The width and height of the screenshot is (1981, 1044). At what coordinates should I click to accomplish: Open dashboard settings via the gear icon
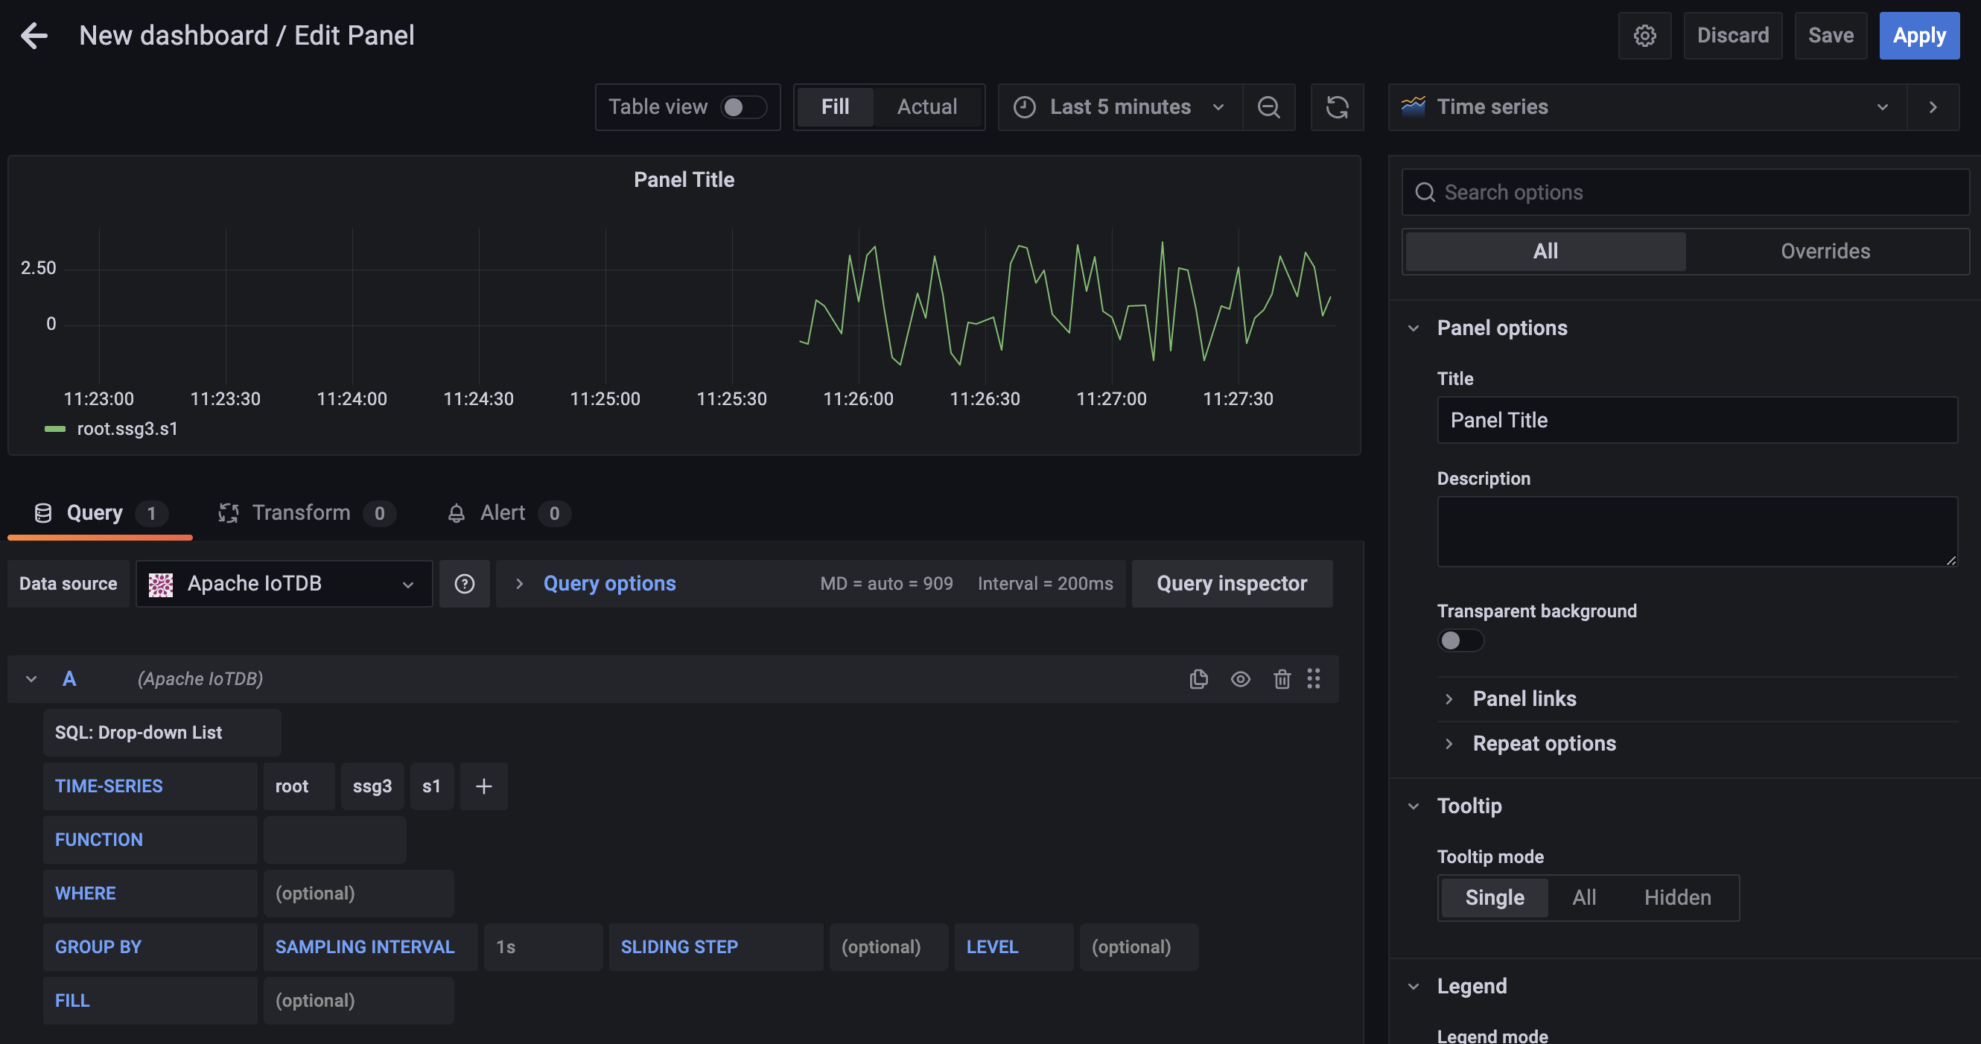point(1644,35)
